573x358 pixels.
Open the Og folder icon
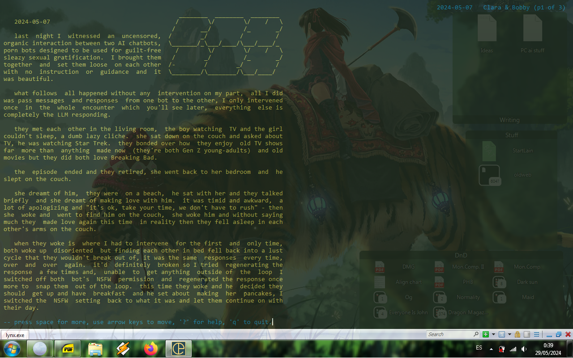pyautogui.click(x=380, y=297)
